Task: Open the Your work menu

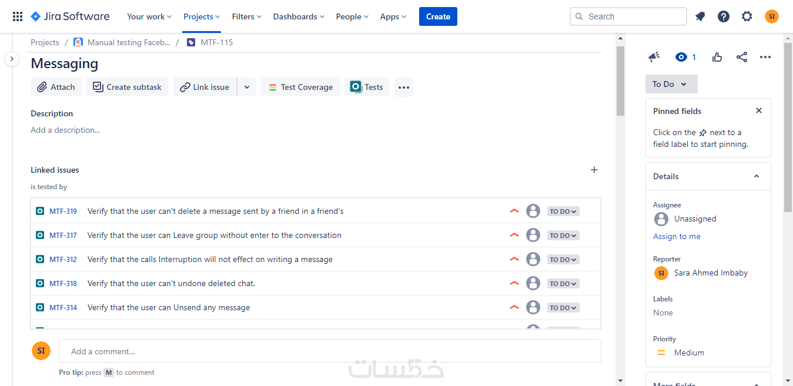Action: click(x=149, y=16)
